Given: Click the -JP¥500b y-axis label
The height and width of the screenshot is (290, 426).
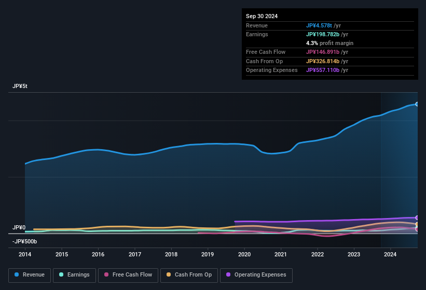Looking at the screenshot, I should pyautogui.click(x=24, y=241).
